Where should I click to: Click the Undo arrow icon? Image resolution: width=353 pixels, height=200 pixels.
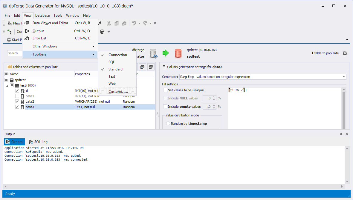pyautogui.click(x=134, y=23)
